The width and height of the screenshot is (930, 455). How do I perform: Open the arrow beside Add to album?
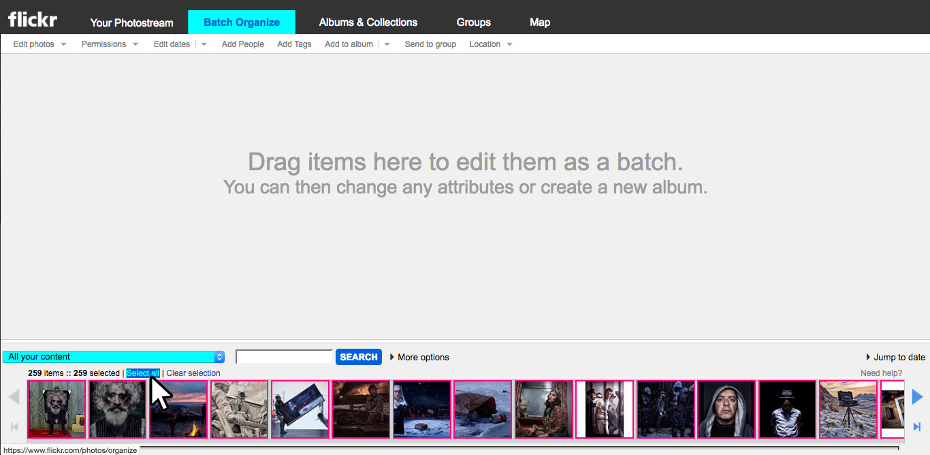pos(387,44)
